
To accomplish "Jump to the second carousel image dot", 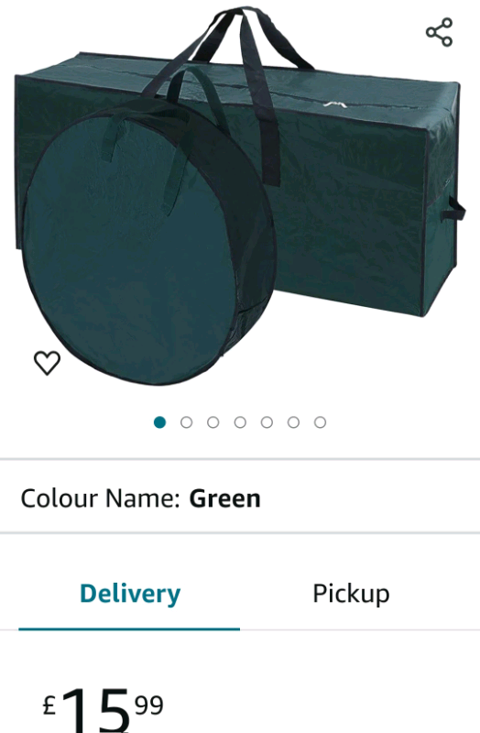I will coord(187,422).
